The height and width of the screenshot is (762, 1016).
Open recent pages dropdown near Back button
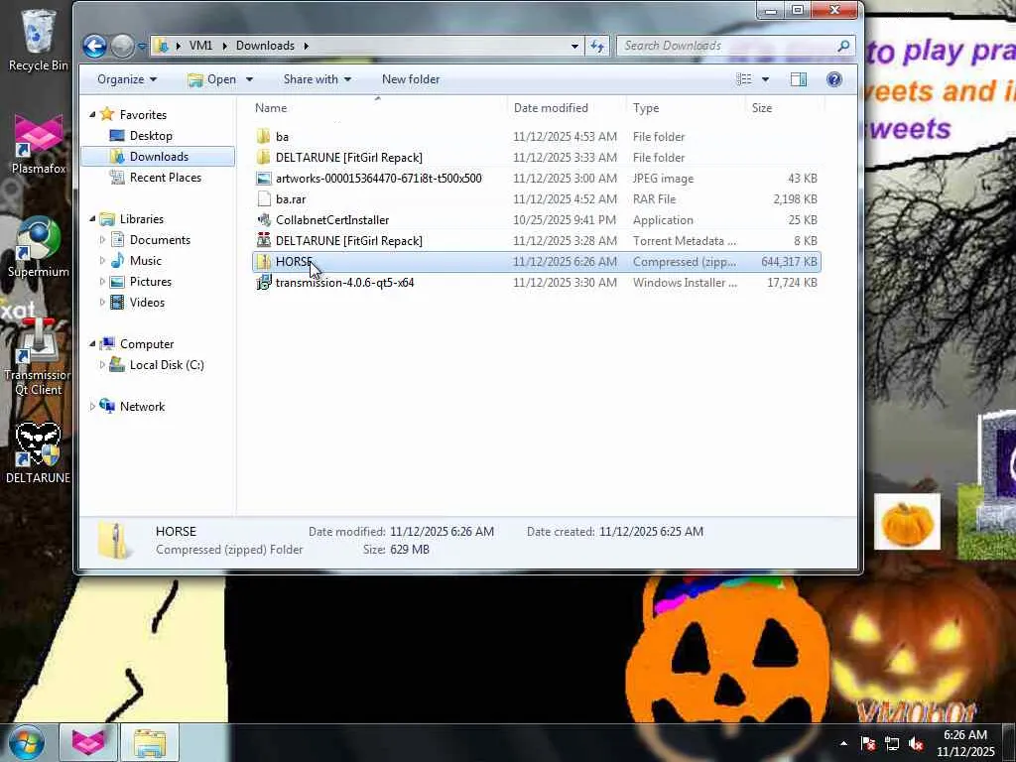point(141,46)
